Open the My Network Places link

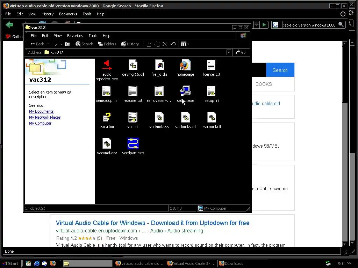[x=45, y=117]
